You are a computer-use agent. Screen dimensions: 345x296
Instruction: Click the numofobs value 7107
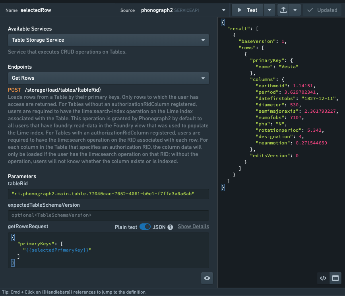point(295,118)
